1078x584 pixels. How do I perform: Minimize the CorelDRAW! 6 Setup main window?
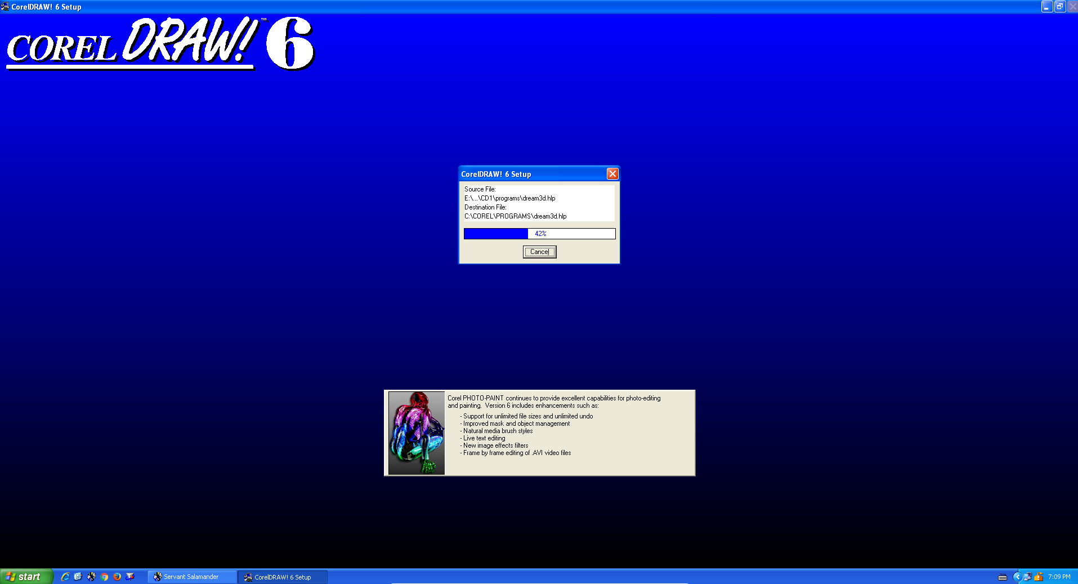click(1046, 7)
